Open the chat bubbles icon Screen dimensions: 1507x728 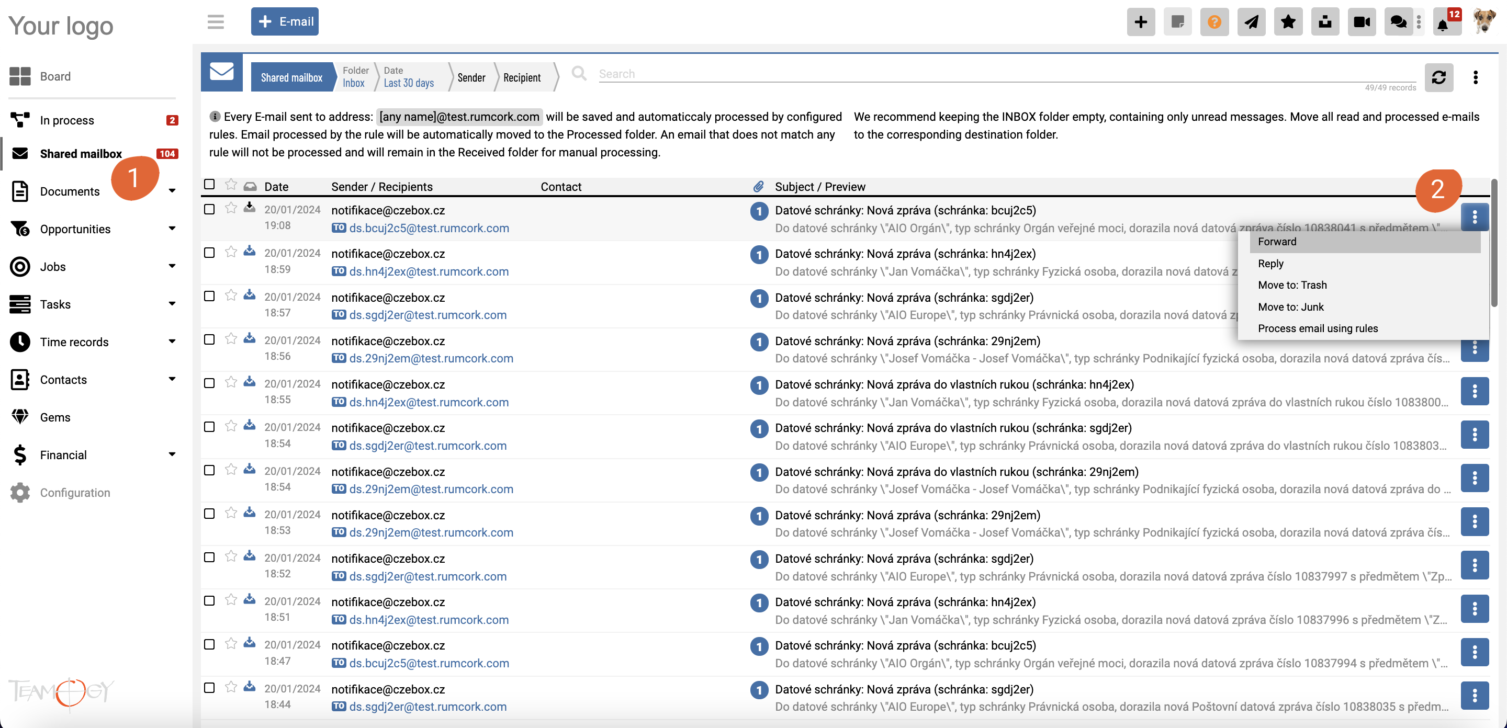[1398, 22]
